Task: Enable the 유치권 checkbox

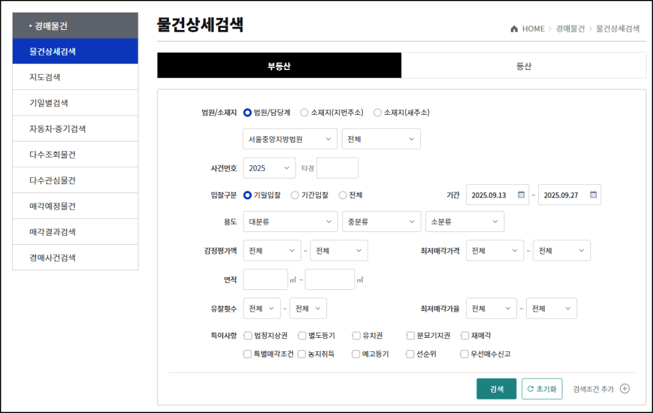Action: point(356,336)
